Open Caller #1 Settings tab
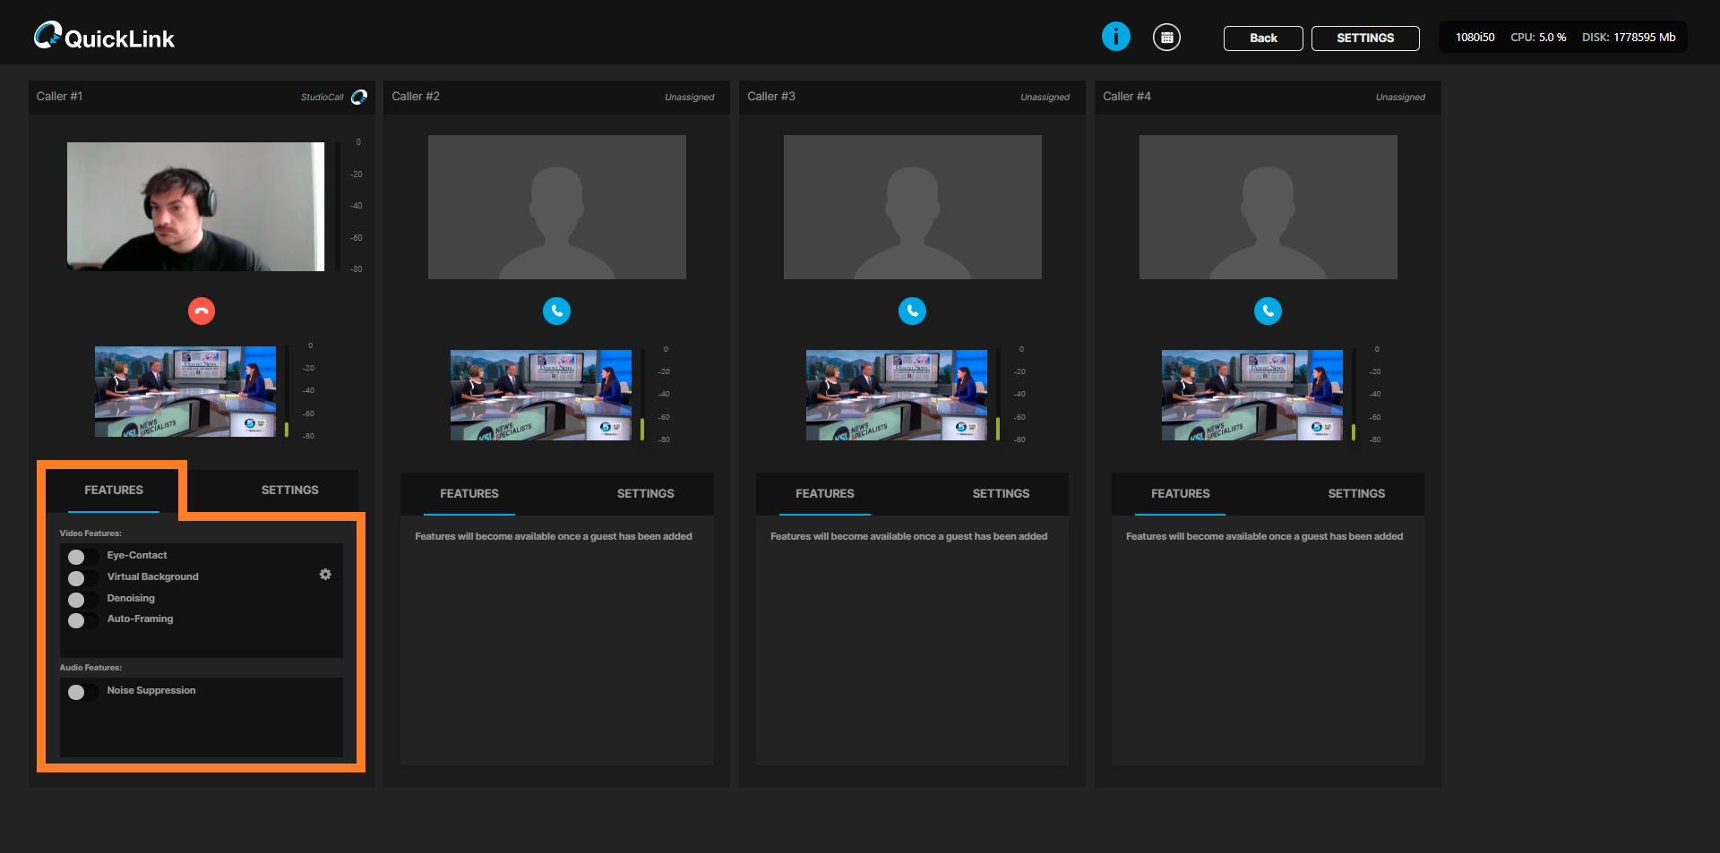The image size is (1720, 853). pos(289,490)
